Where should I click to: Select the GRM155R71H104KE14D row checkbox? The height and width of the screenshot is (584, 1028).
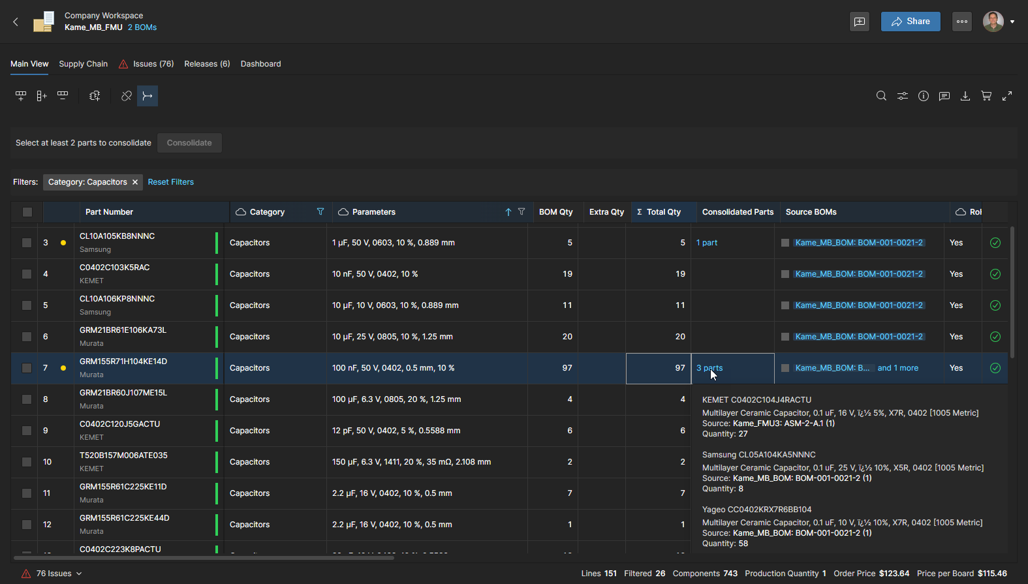coord(27,368)
